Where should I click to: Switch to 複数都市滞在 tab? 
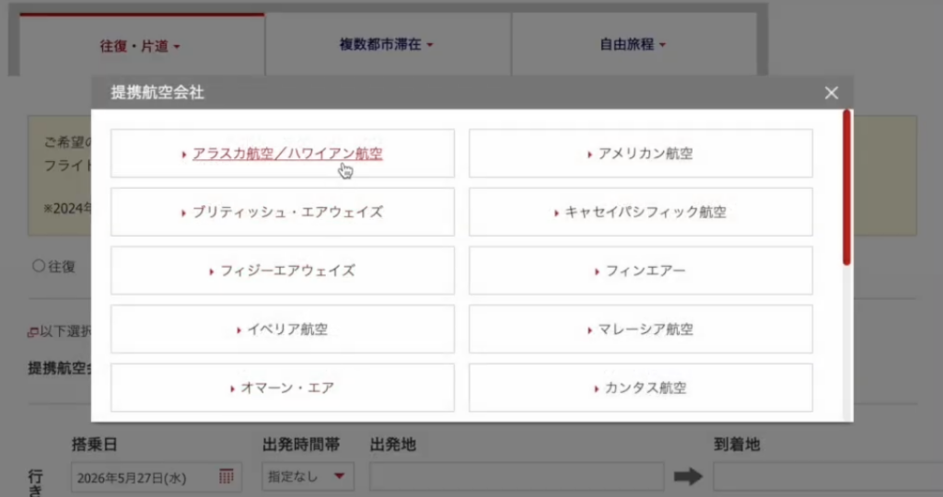(x=388, y=44)
